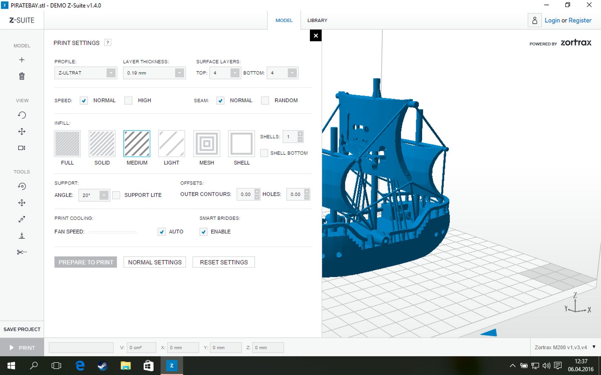The image size is (601, 375).
Task: Open support ANGLE dropdown
Action: tap(94, 195)
